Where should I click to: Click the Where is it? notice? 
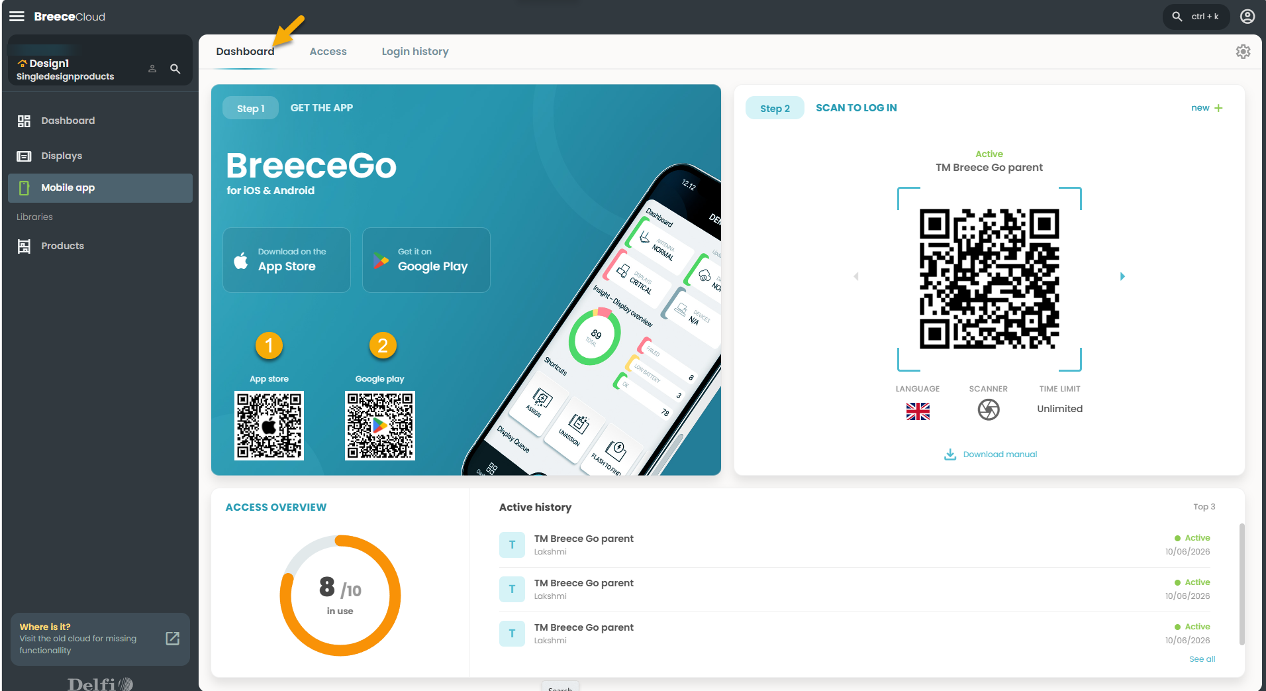pyautogui.click(x=100, y=639)
